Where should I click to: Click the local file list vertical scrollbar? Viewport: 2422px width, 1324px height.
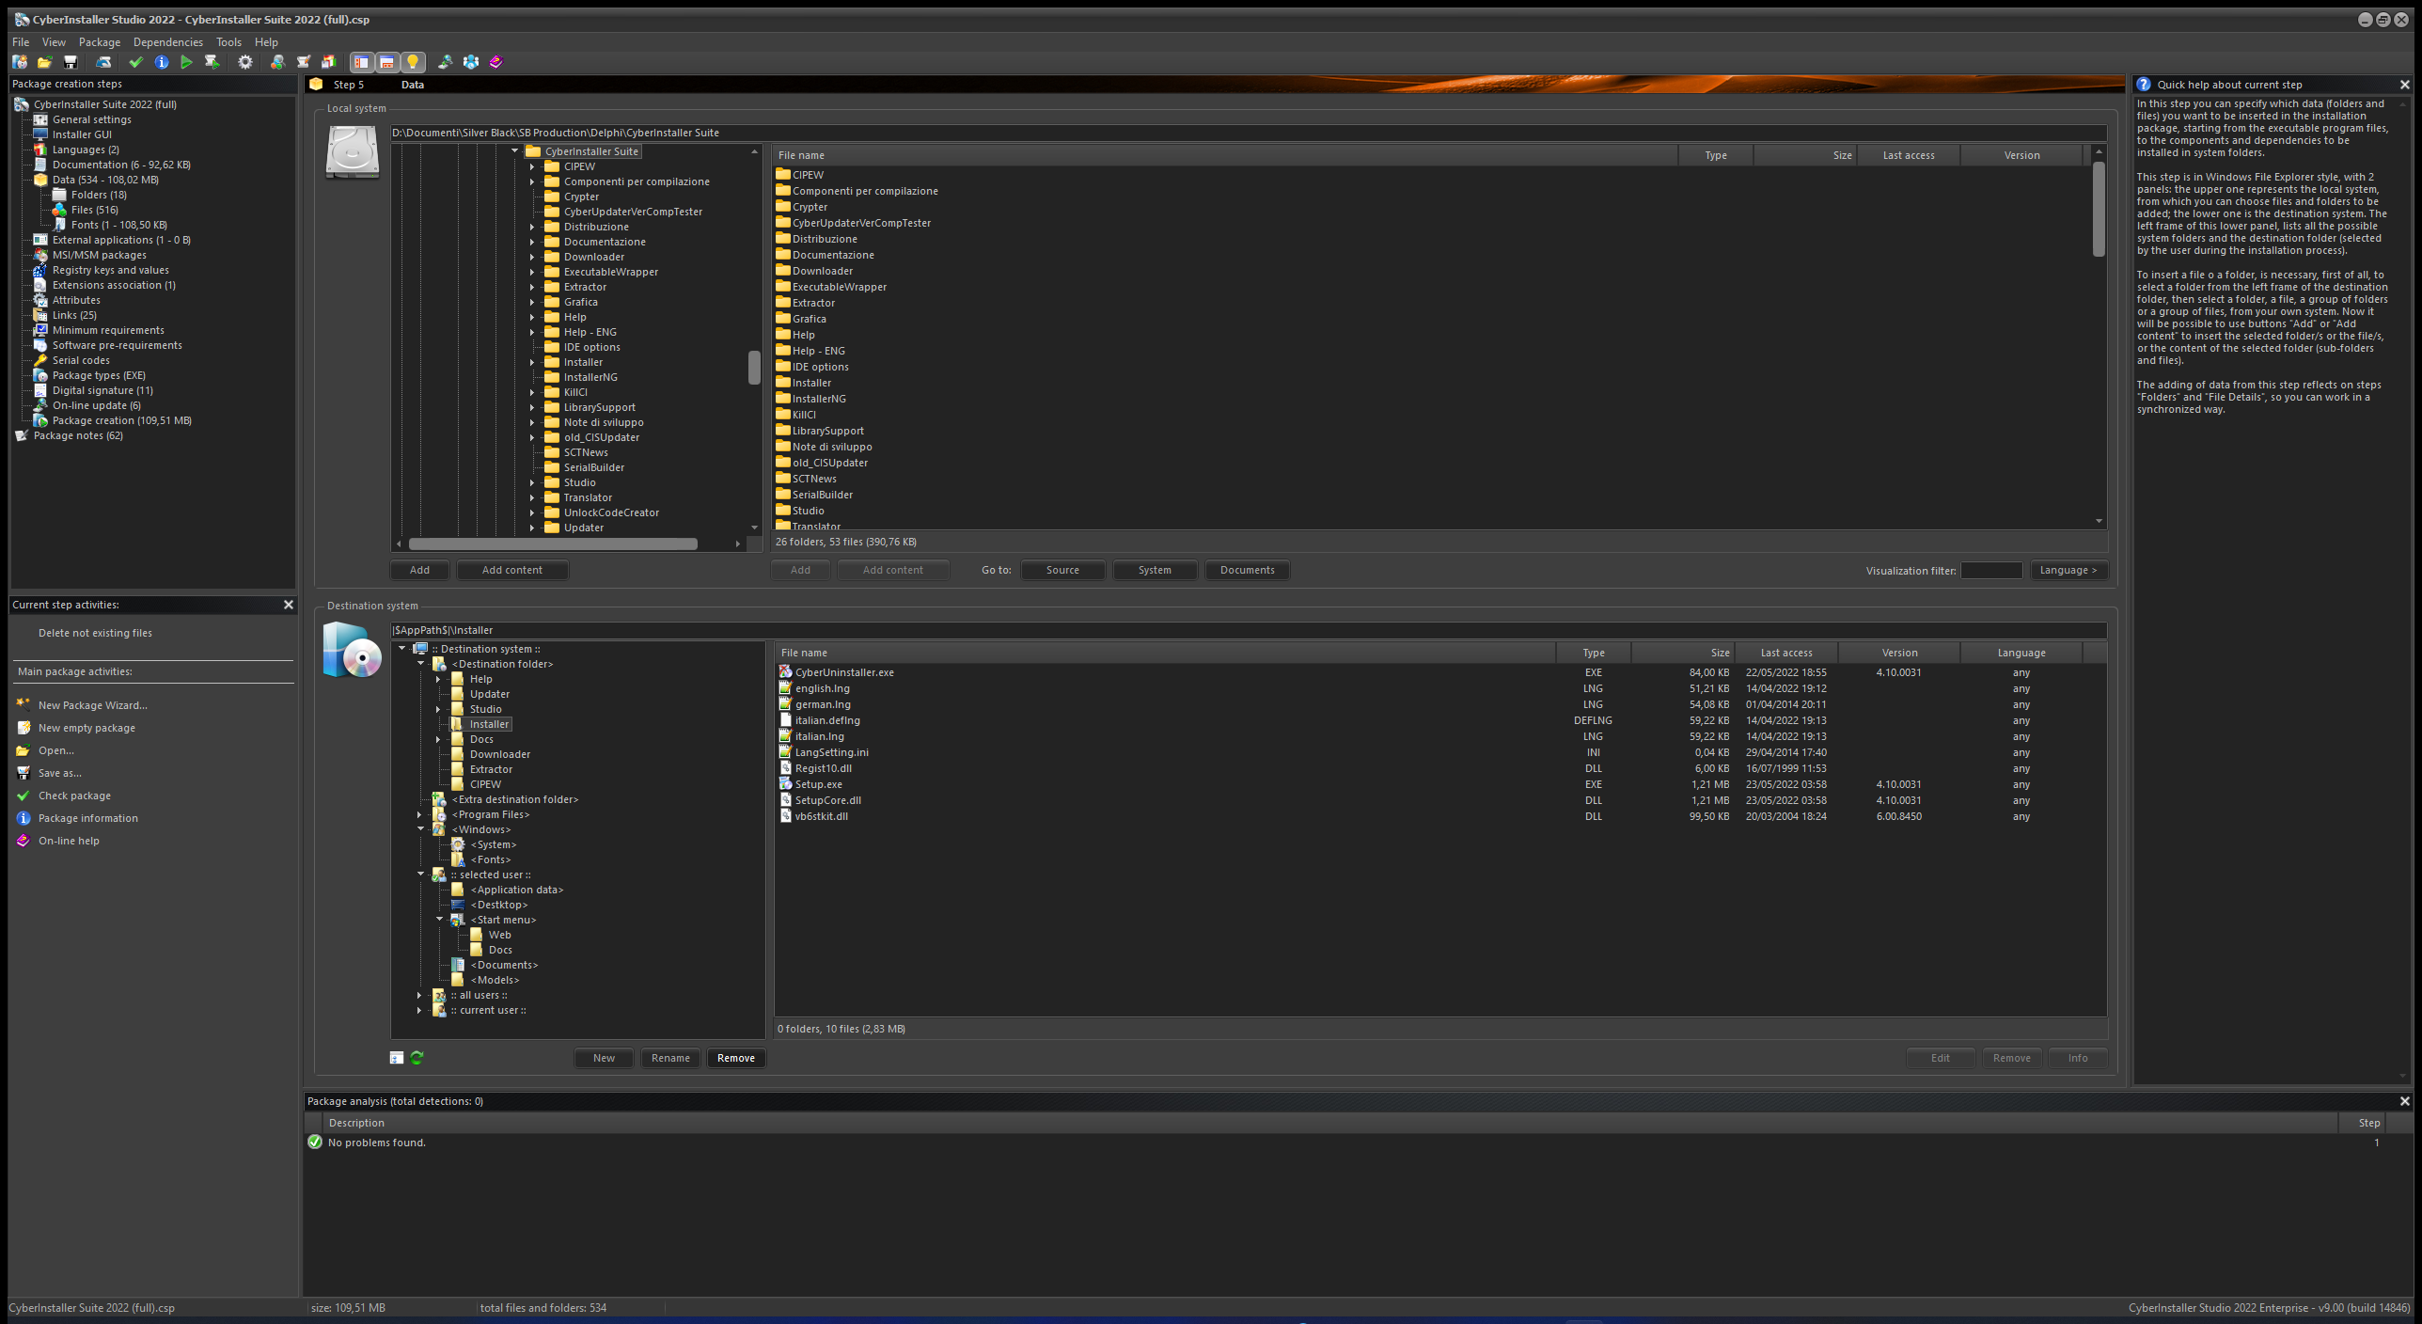pyautogui.click(x=2099, y=209)
